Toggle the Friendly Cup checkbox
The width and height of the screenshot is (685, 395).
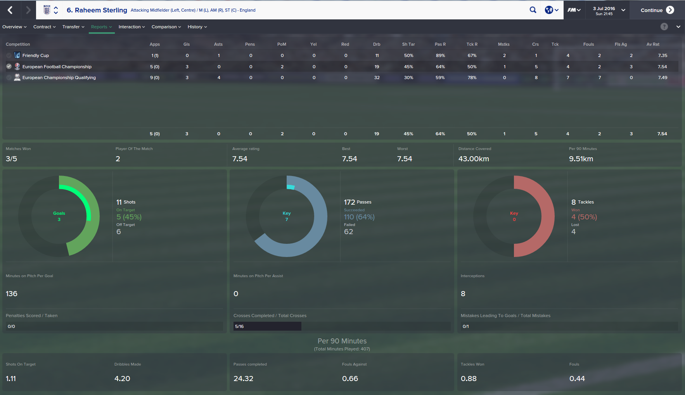(x=9, y=55)
